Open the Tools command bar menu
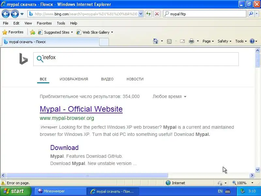This screenshot has height=196, width=261. (241, 41)
